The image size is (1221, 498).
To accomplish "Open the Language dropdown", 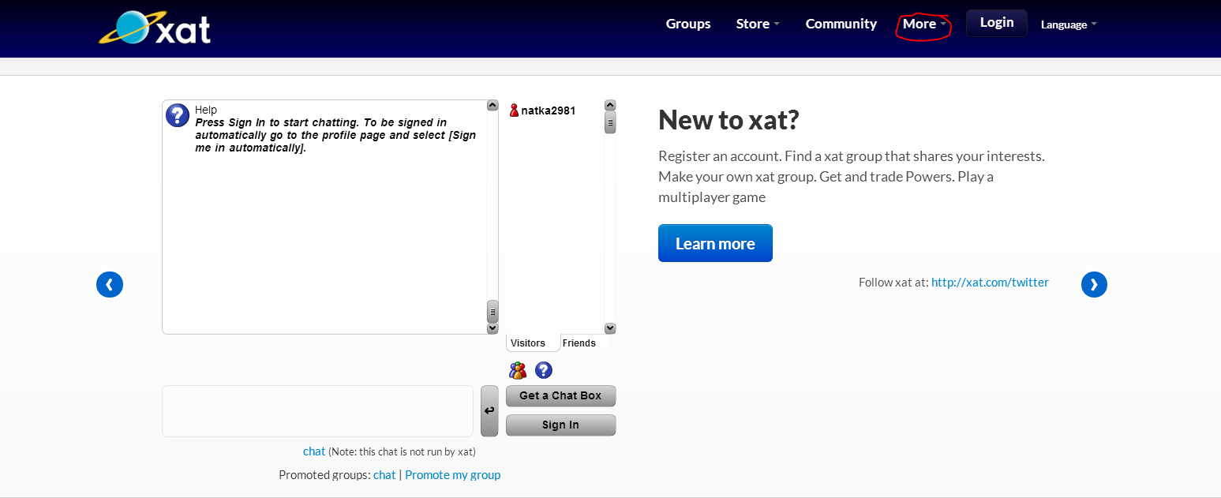I will point(1069,24).
